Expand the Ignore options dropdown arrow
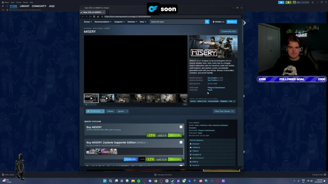328x184 pixels. (x=127, y=111)
